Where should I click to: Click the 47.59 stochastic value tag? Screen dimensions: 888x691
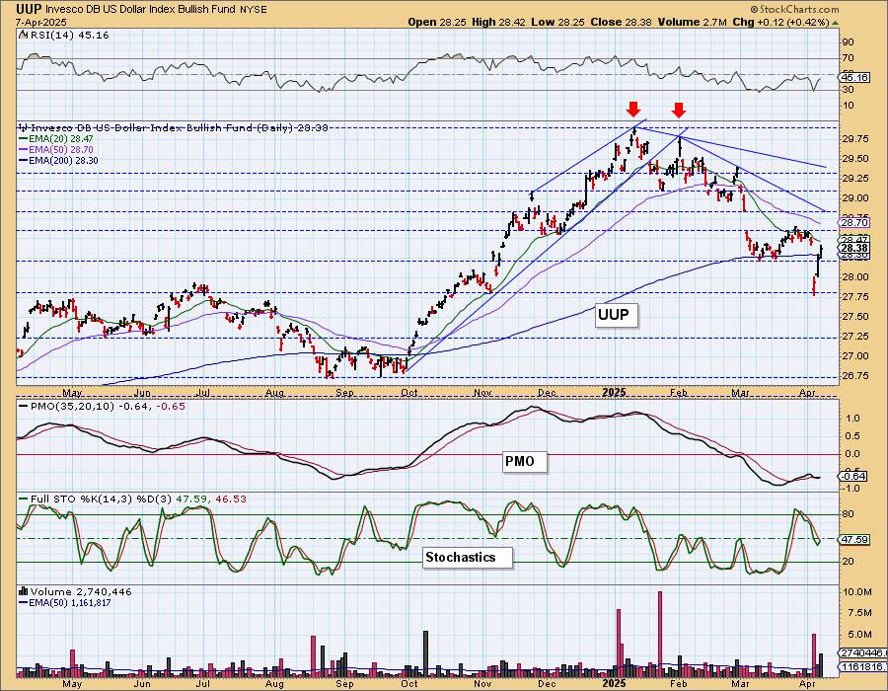click(854, 540)
